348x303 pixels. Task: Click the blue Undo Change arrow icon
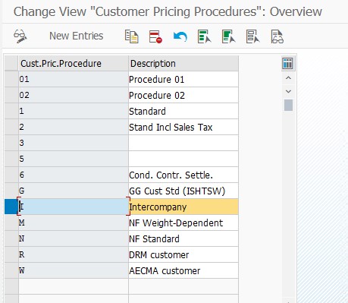tap(180, 36)
